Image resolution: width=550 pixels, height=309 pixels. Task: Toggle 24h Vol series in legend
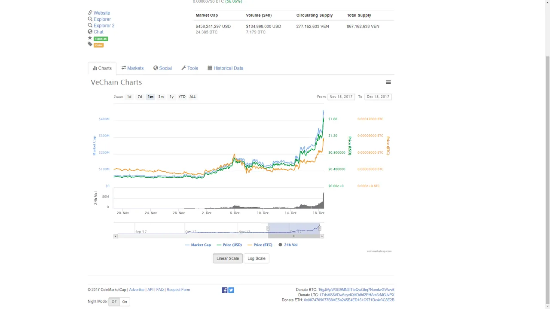[287, 245]
